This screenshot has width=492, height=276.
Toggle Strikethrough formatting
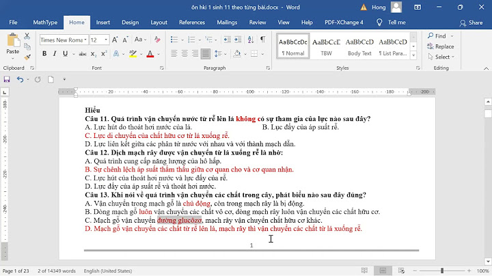(x=83, y=54)
